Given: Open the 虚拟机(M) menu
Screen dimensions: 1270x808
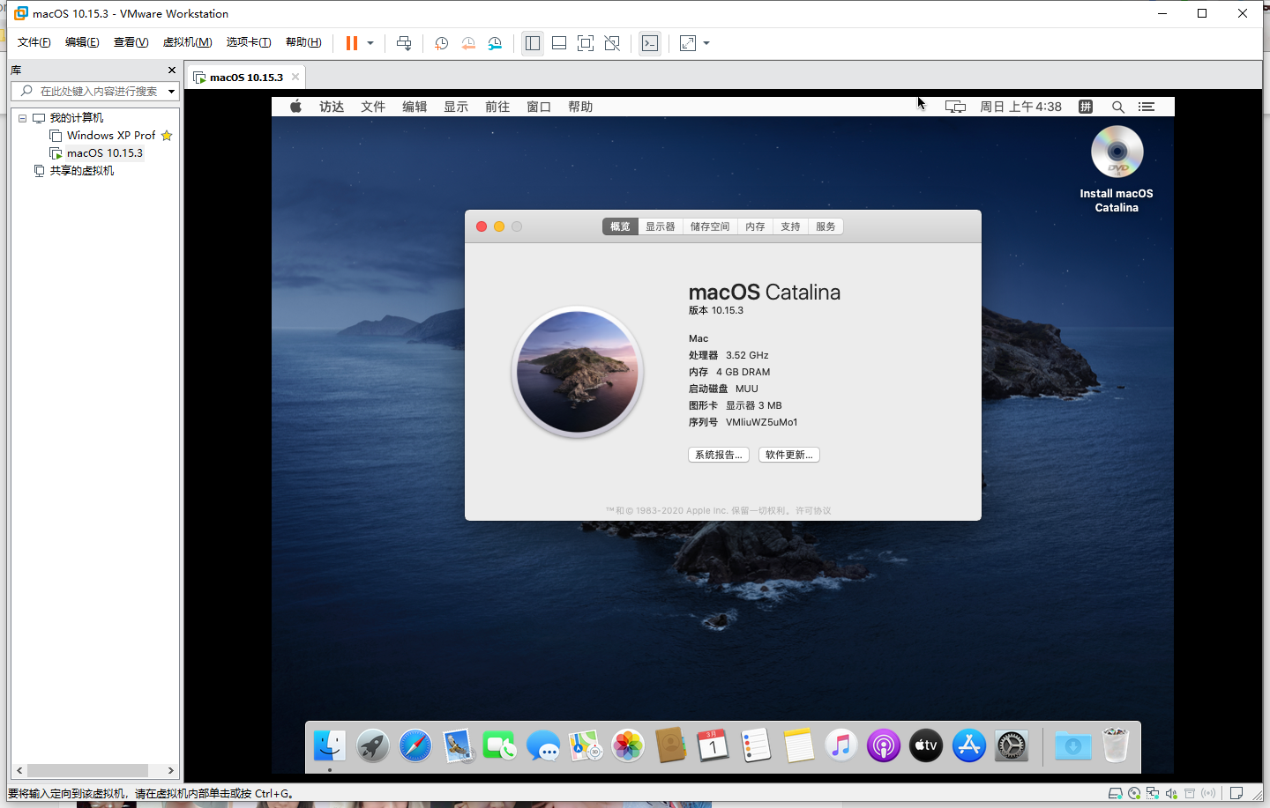Looking at the screenshot, I should (x=187, y=42).
